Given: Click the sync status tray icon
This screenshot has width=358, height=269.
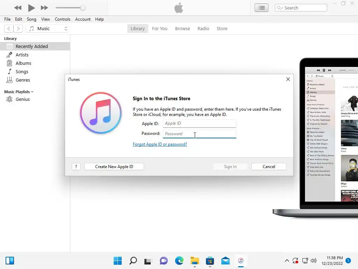Looking at the screenshot, I should (295, 261).
